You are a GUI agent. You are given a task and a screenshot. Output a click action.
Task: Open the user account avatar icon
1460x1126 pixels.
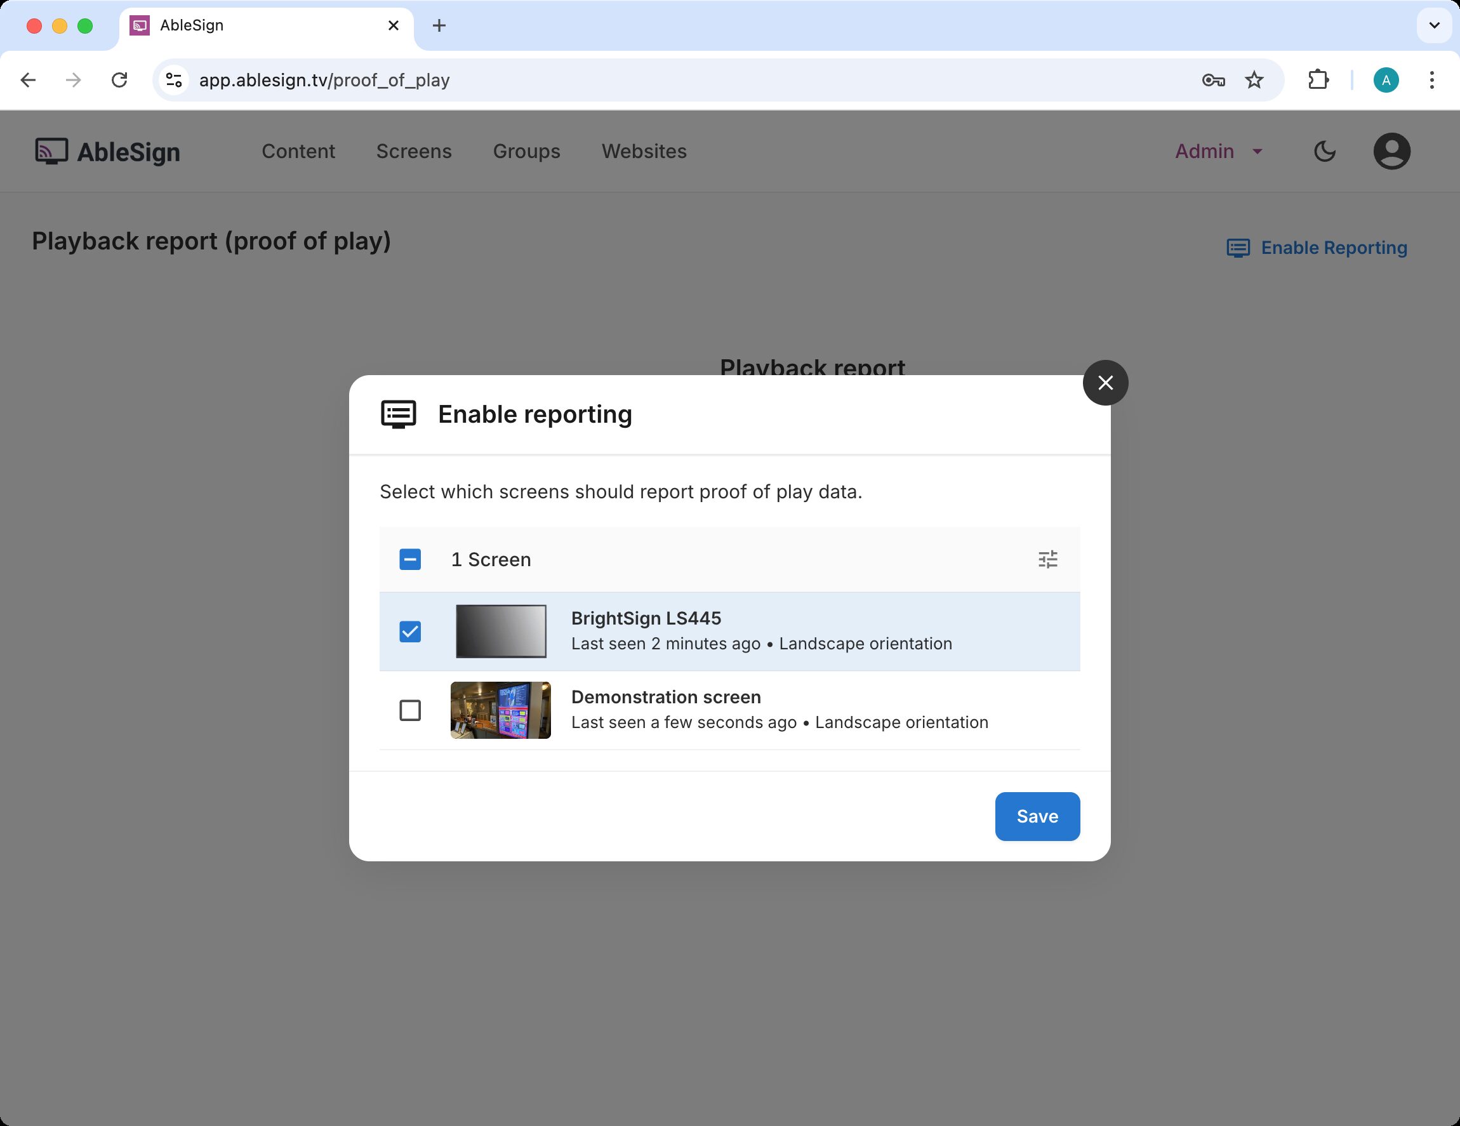(x=1391, y=152)
